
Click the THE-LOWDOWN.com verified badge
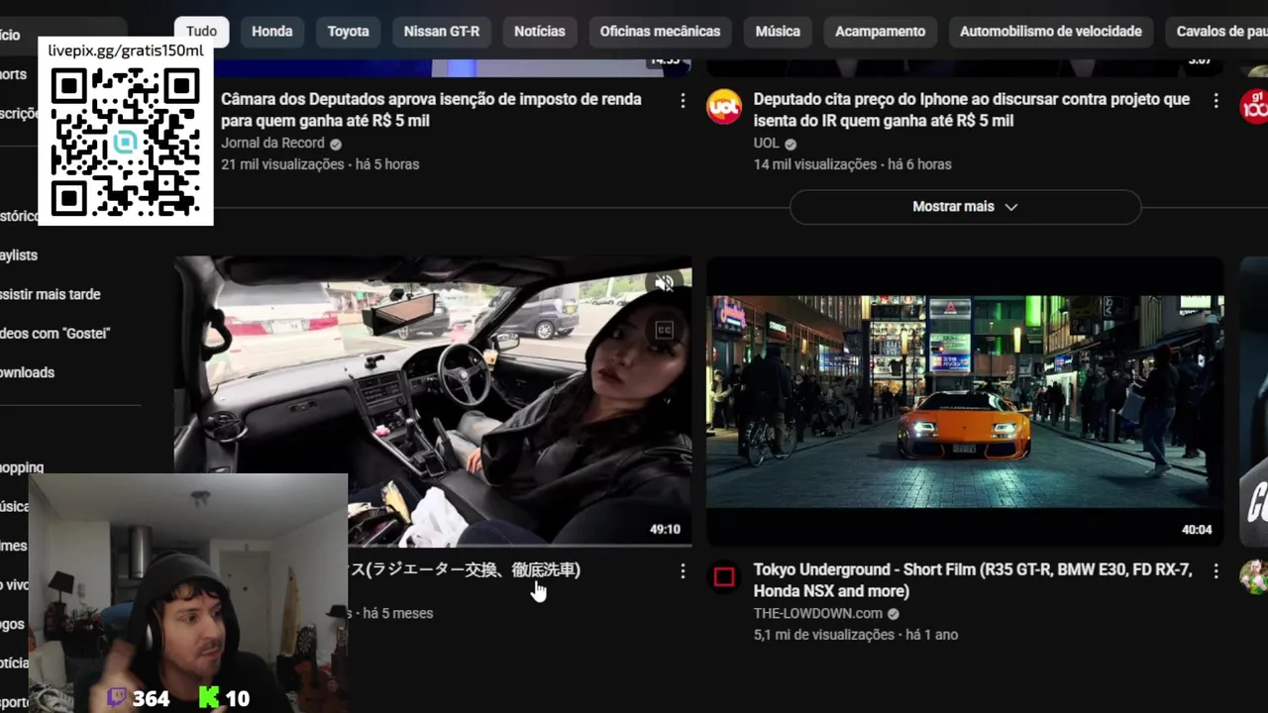pos(894,614)
